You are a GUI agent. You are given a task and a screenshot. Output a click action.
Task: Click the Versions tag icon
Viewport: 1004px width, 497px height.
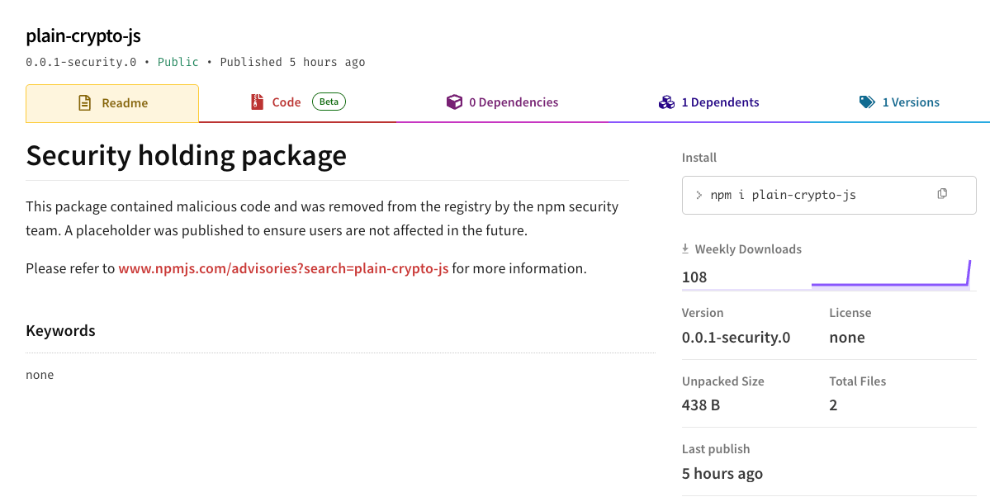pyautogui.click(x=867, y=102)
